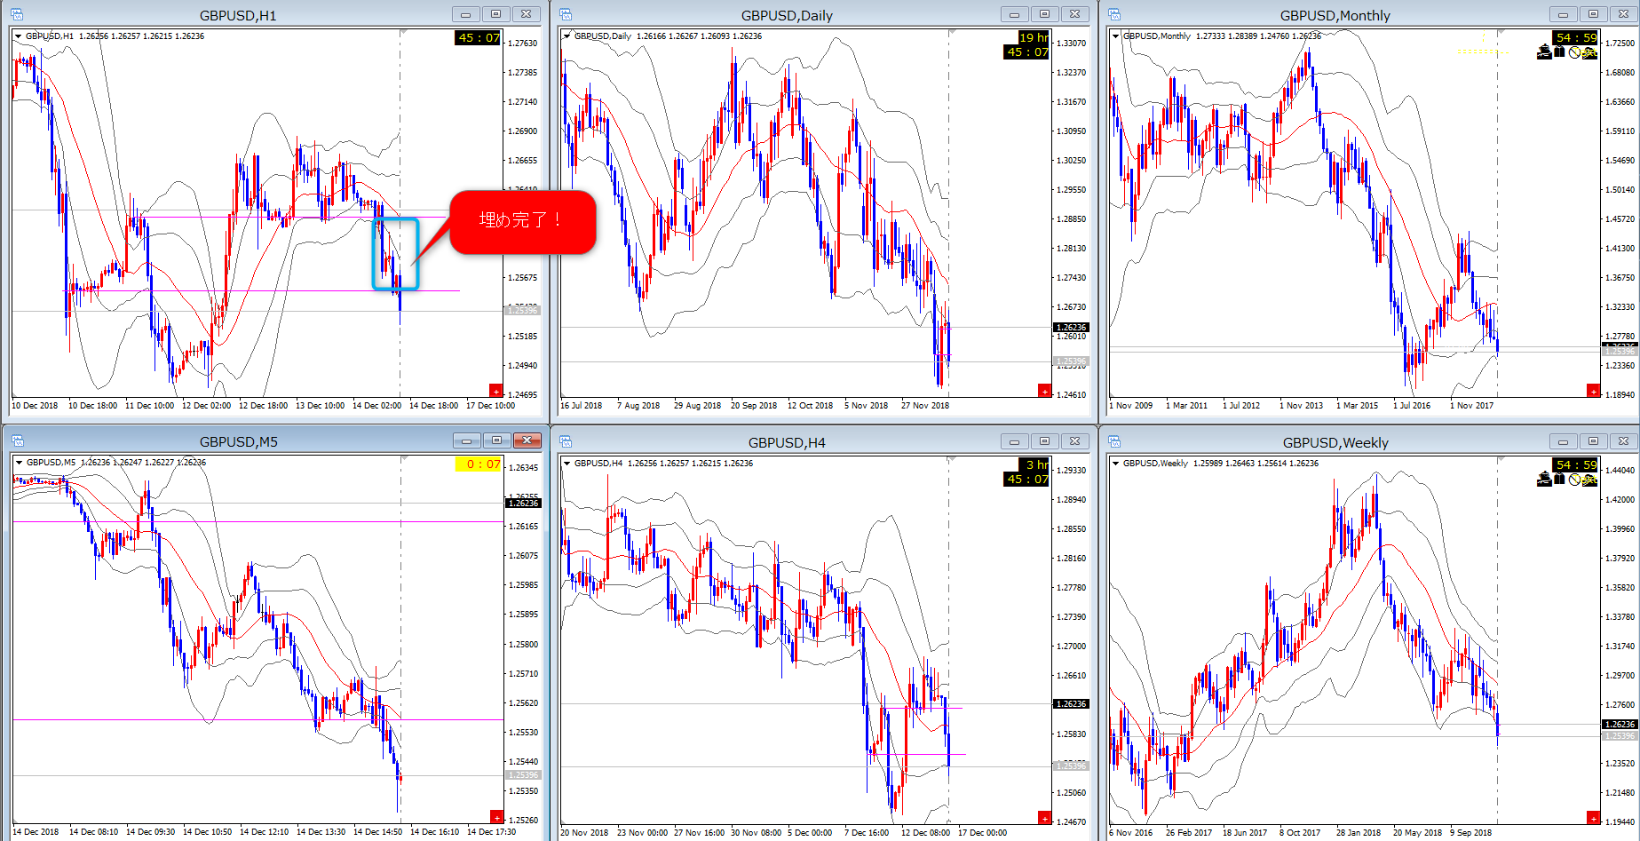1640x841 pixels.
Task: Select the GBPUSD,Weekly window title
Action: click(x=1335, y=442)
